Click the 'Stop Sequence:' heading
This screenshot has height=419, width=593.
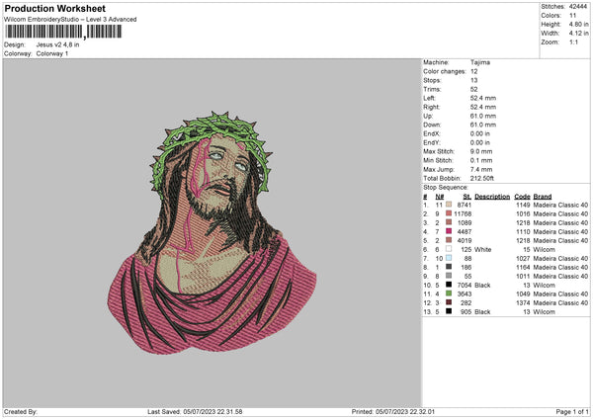click(x=446, y=188)
